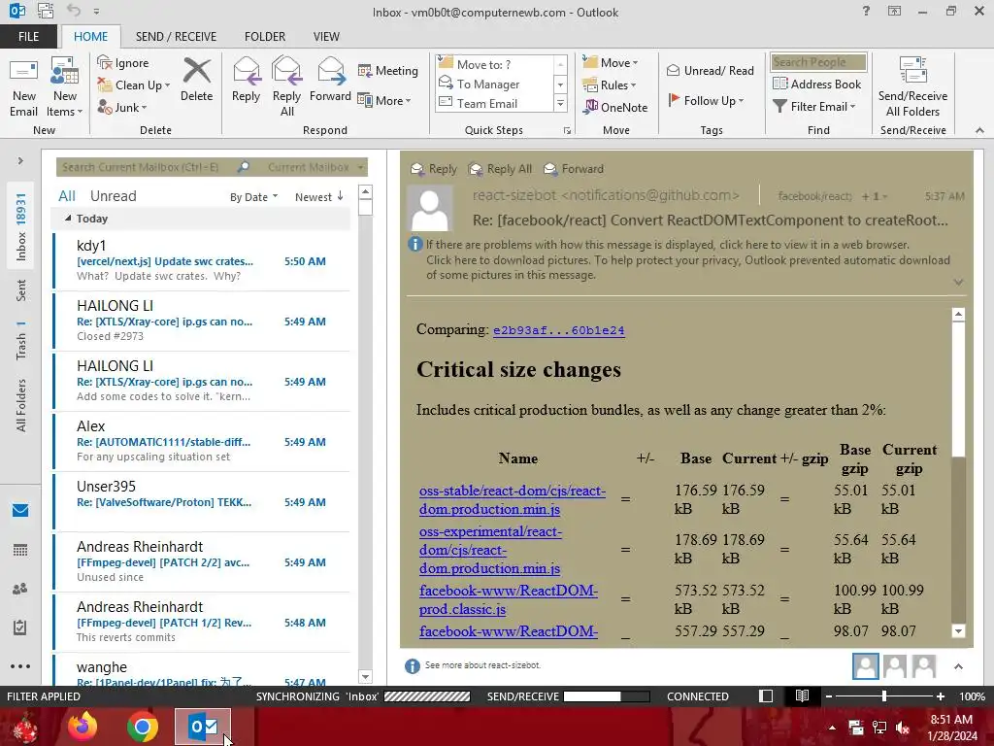Open the kdy1 vercel/next.js email

pos(202,260)
